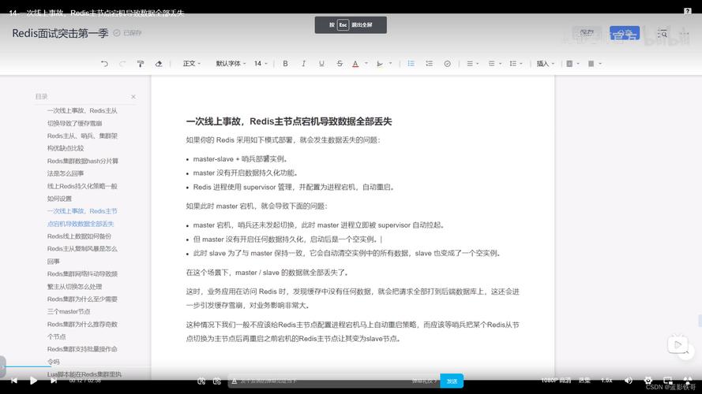Open outline entry Redis集群数据hash分片算法
Viewport: 702px width, 394px height.
pyautogui.click(x=83, y=167)
